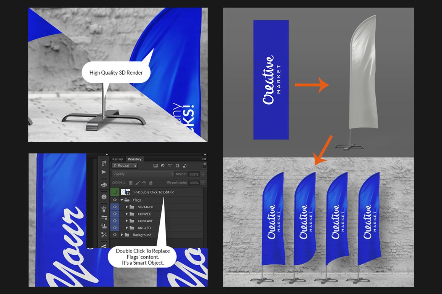Show the Double Click To Edit layer
Screen dimensions: 442x294
point(115,192)
